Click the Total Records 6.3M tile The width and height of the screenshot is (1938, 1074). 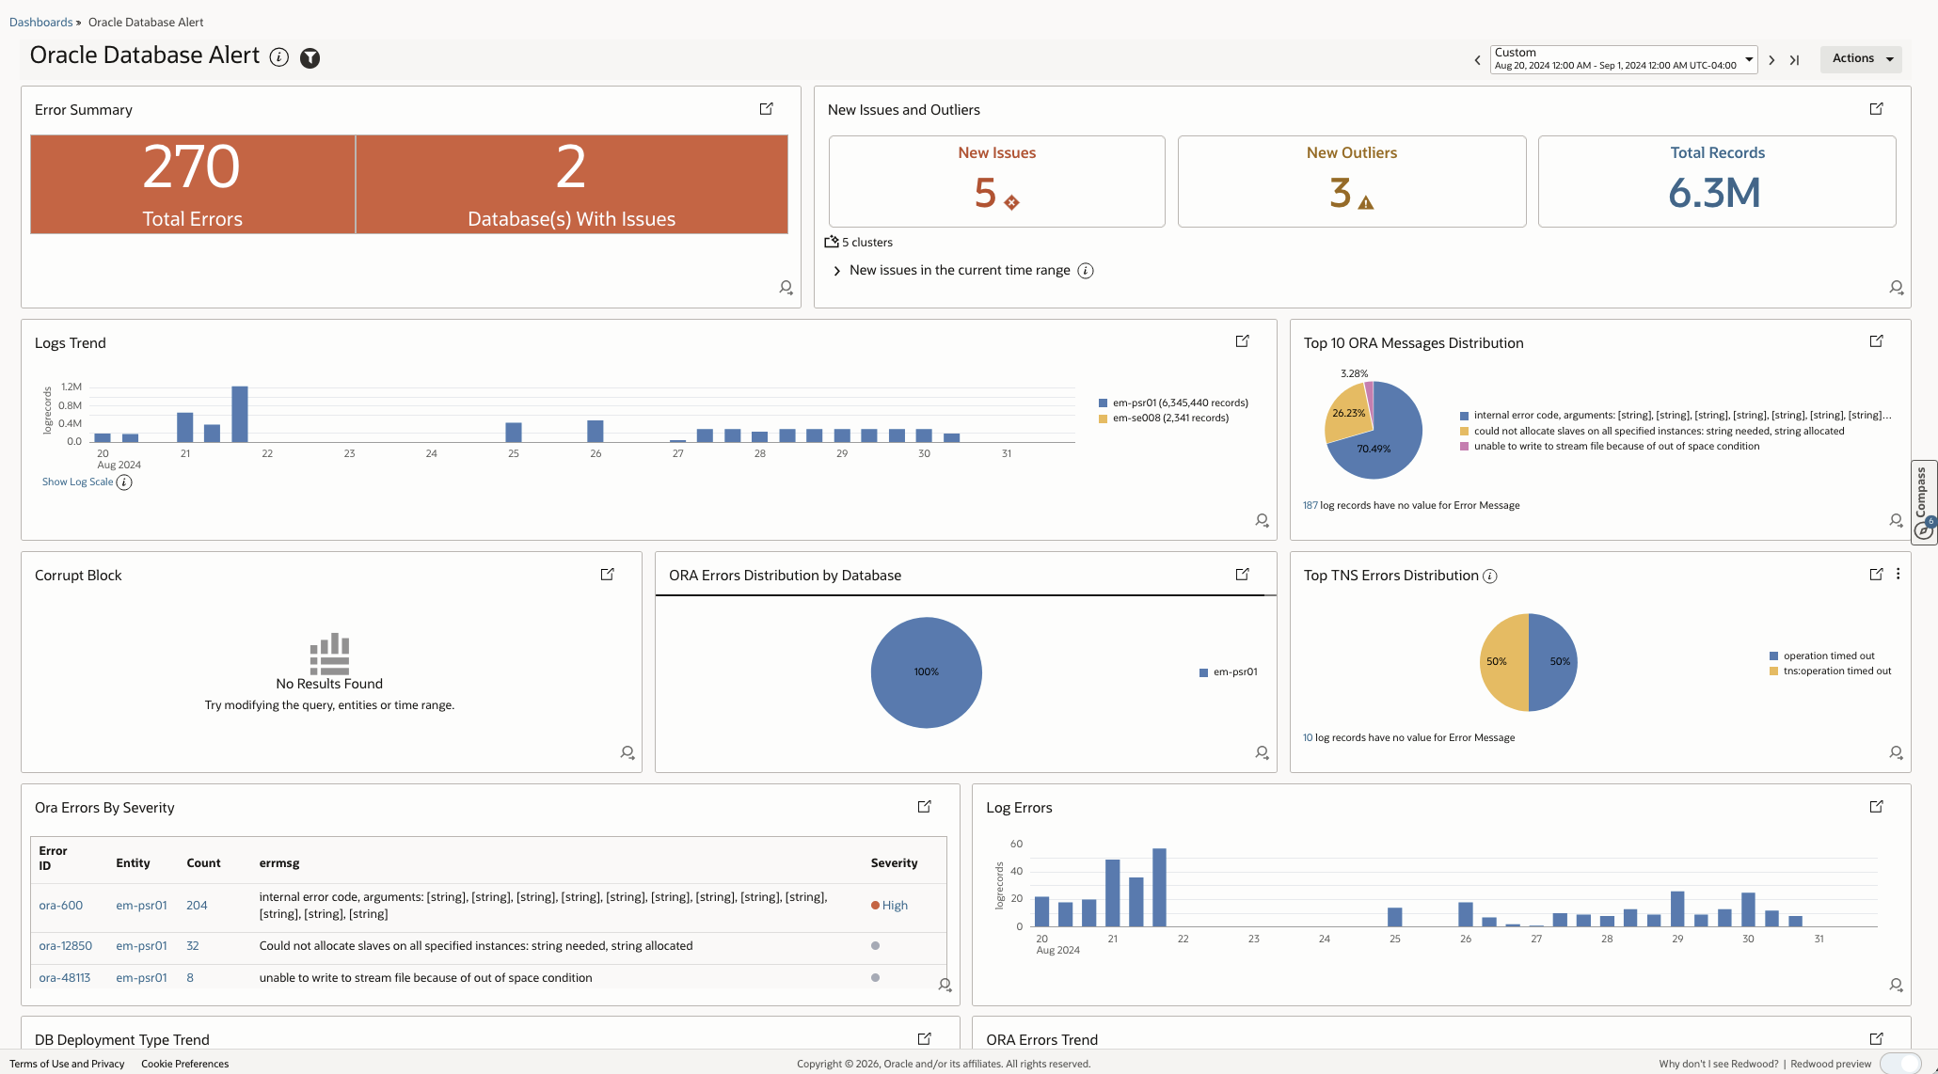[1717, 182]
